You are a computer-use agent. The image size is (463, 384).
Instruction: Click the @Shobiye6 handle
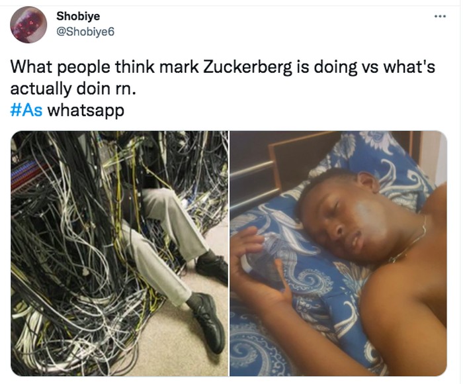[85, 32]
